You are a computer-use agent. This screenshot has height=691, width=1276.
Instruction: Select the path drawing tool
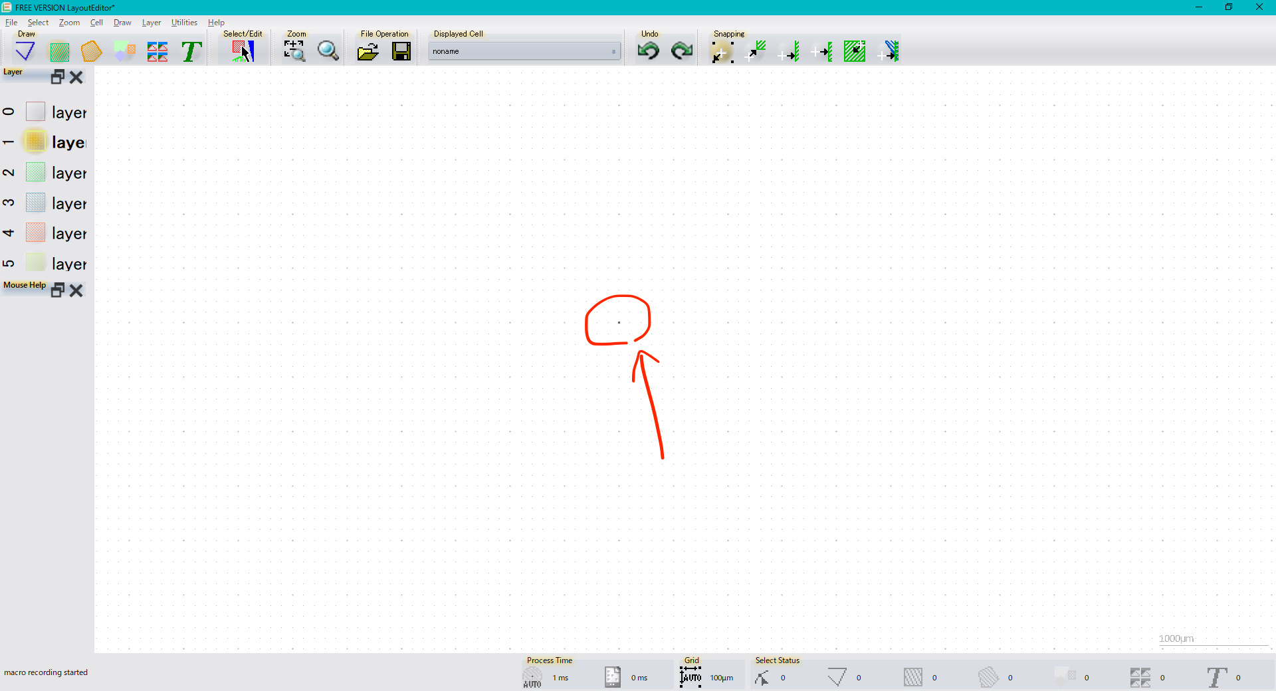pyautogui.click(x=25, y=51)
